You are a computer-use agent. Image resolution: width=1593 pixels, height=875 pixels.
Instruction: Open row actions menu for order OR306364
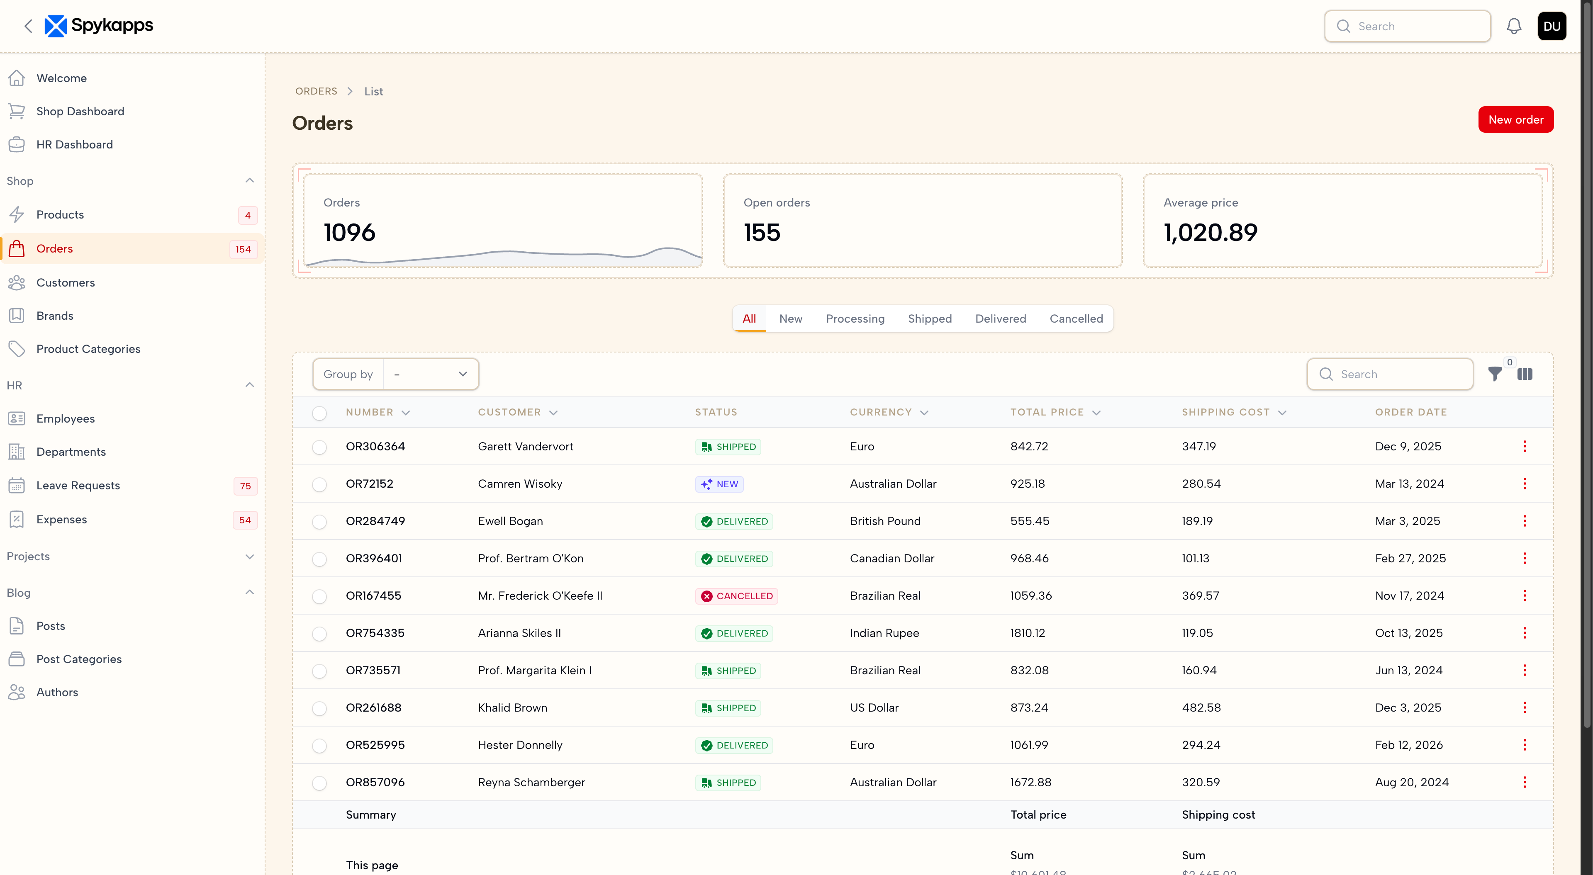1525,447
